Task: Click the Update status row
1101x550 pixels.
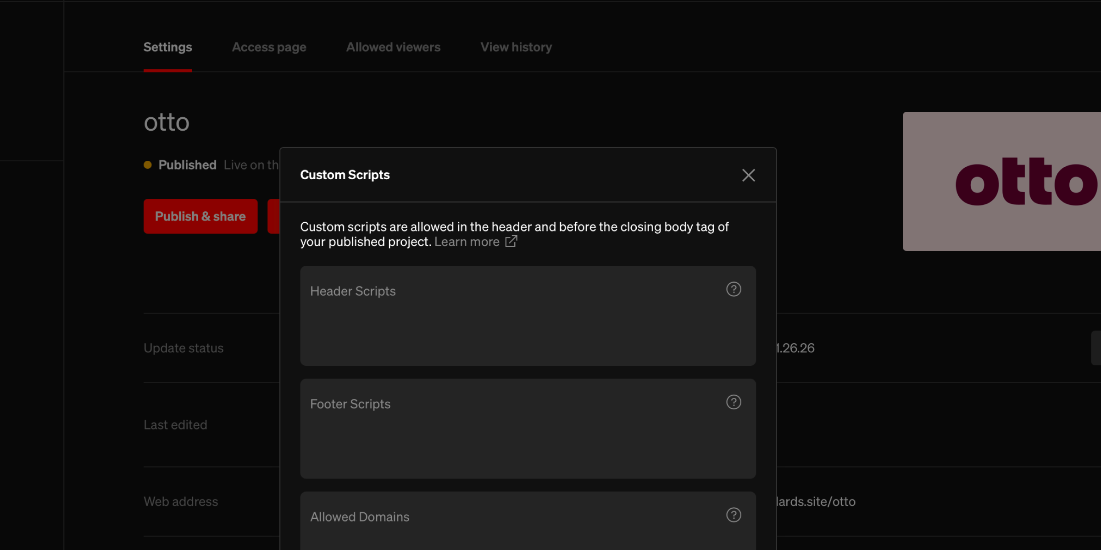Action: pyautogui.click(x=183, y=348)
